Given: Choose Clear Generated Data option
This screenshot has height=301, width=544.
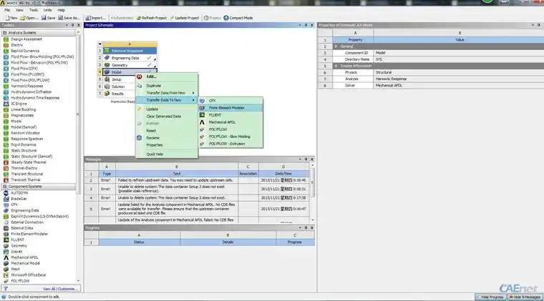Looking at the screenshot, I should [167, 117].
